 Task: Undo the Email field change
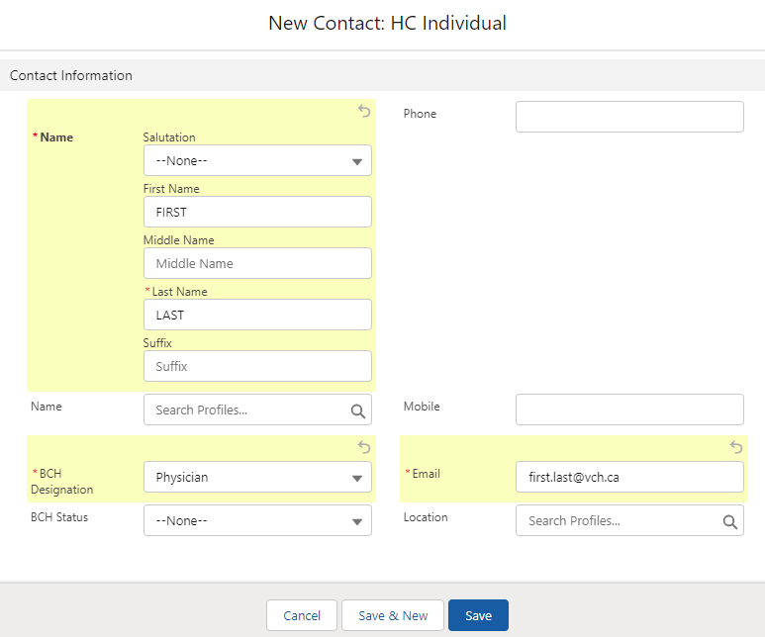736,447
